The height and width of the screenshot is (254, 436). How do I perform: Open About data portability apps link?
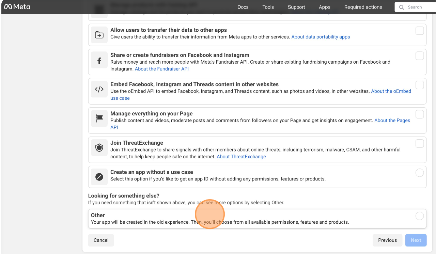click(321, 37)
